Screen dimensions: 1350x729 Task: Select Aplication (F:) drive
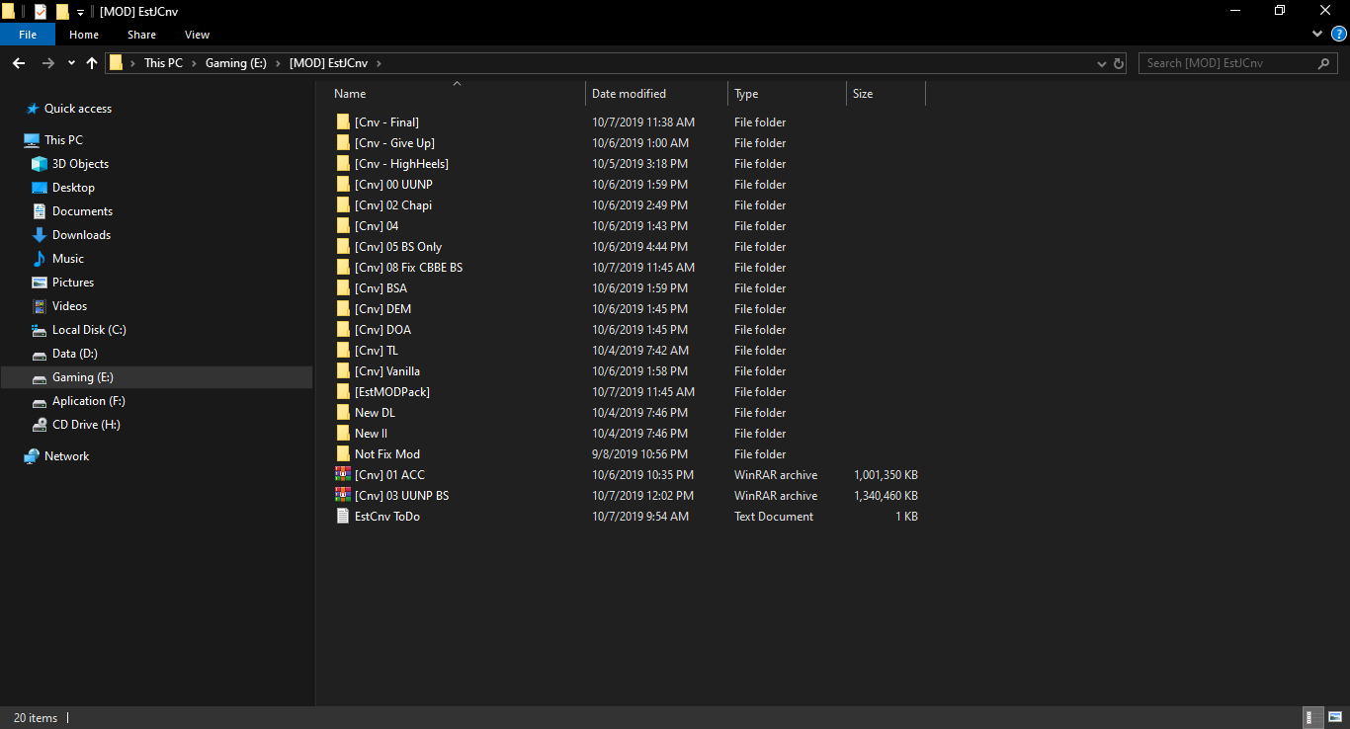88,401
